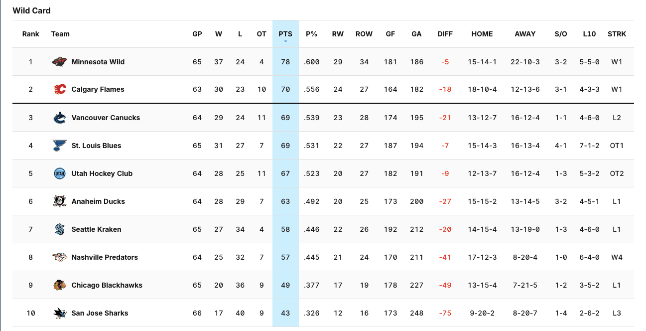Click the Nashville Predators logo icon
This screenshot has height=331, width=646.
pos(59,257)
